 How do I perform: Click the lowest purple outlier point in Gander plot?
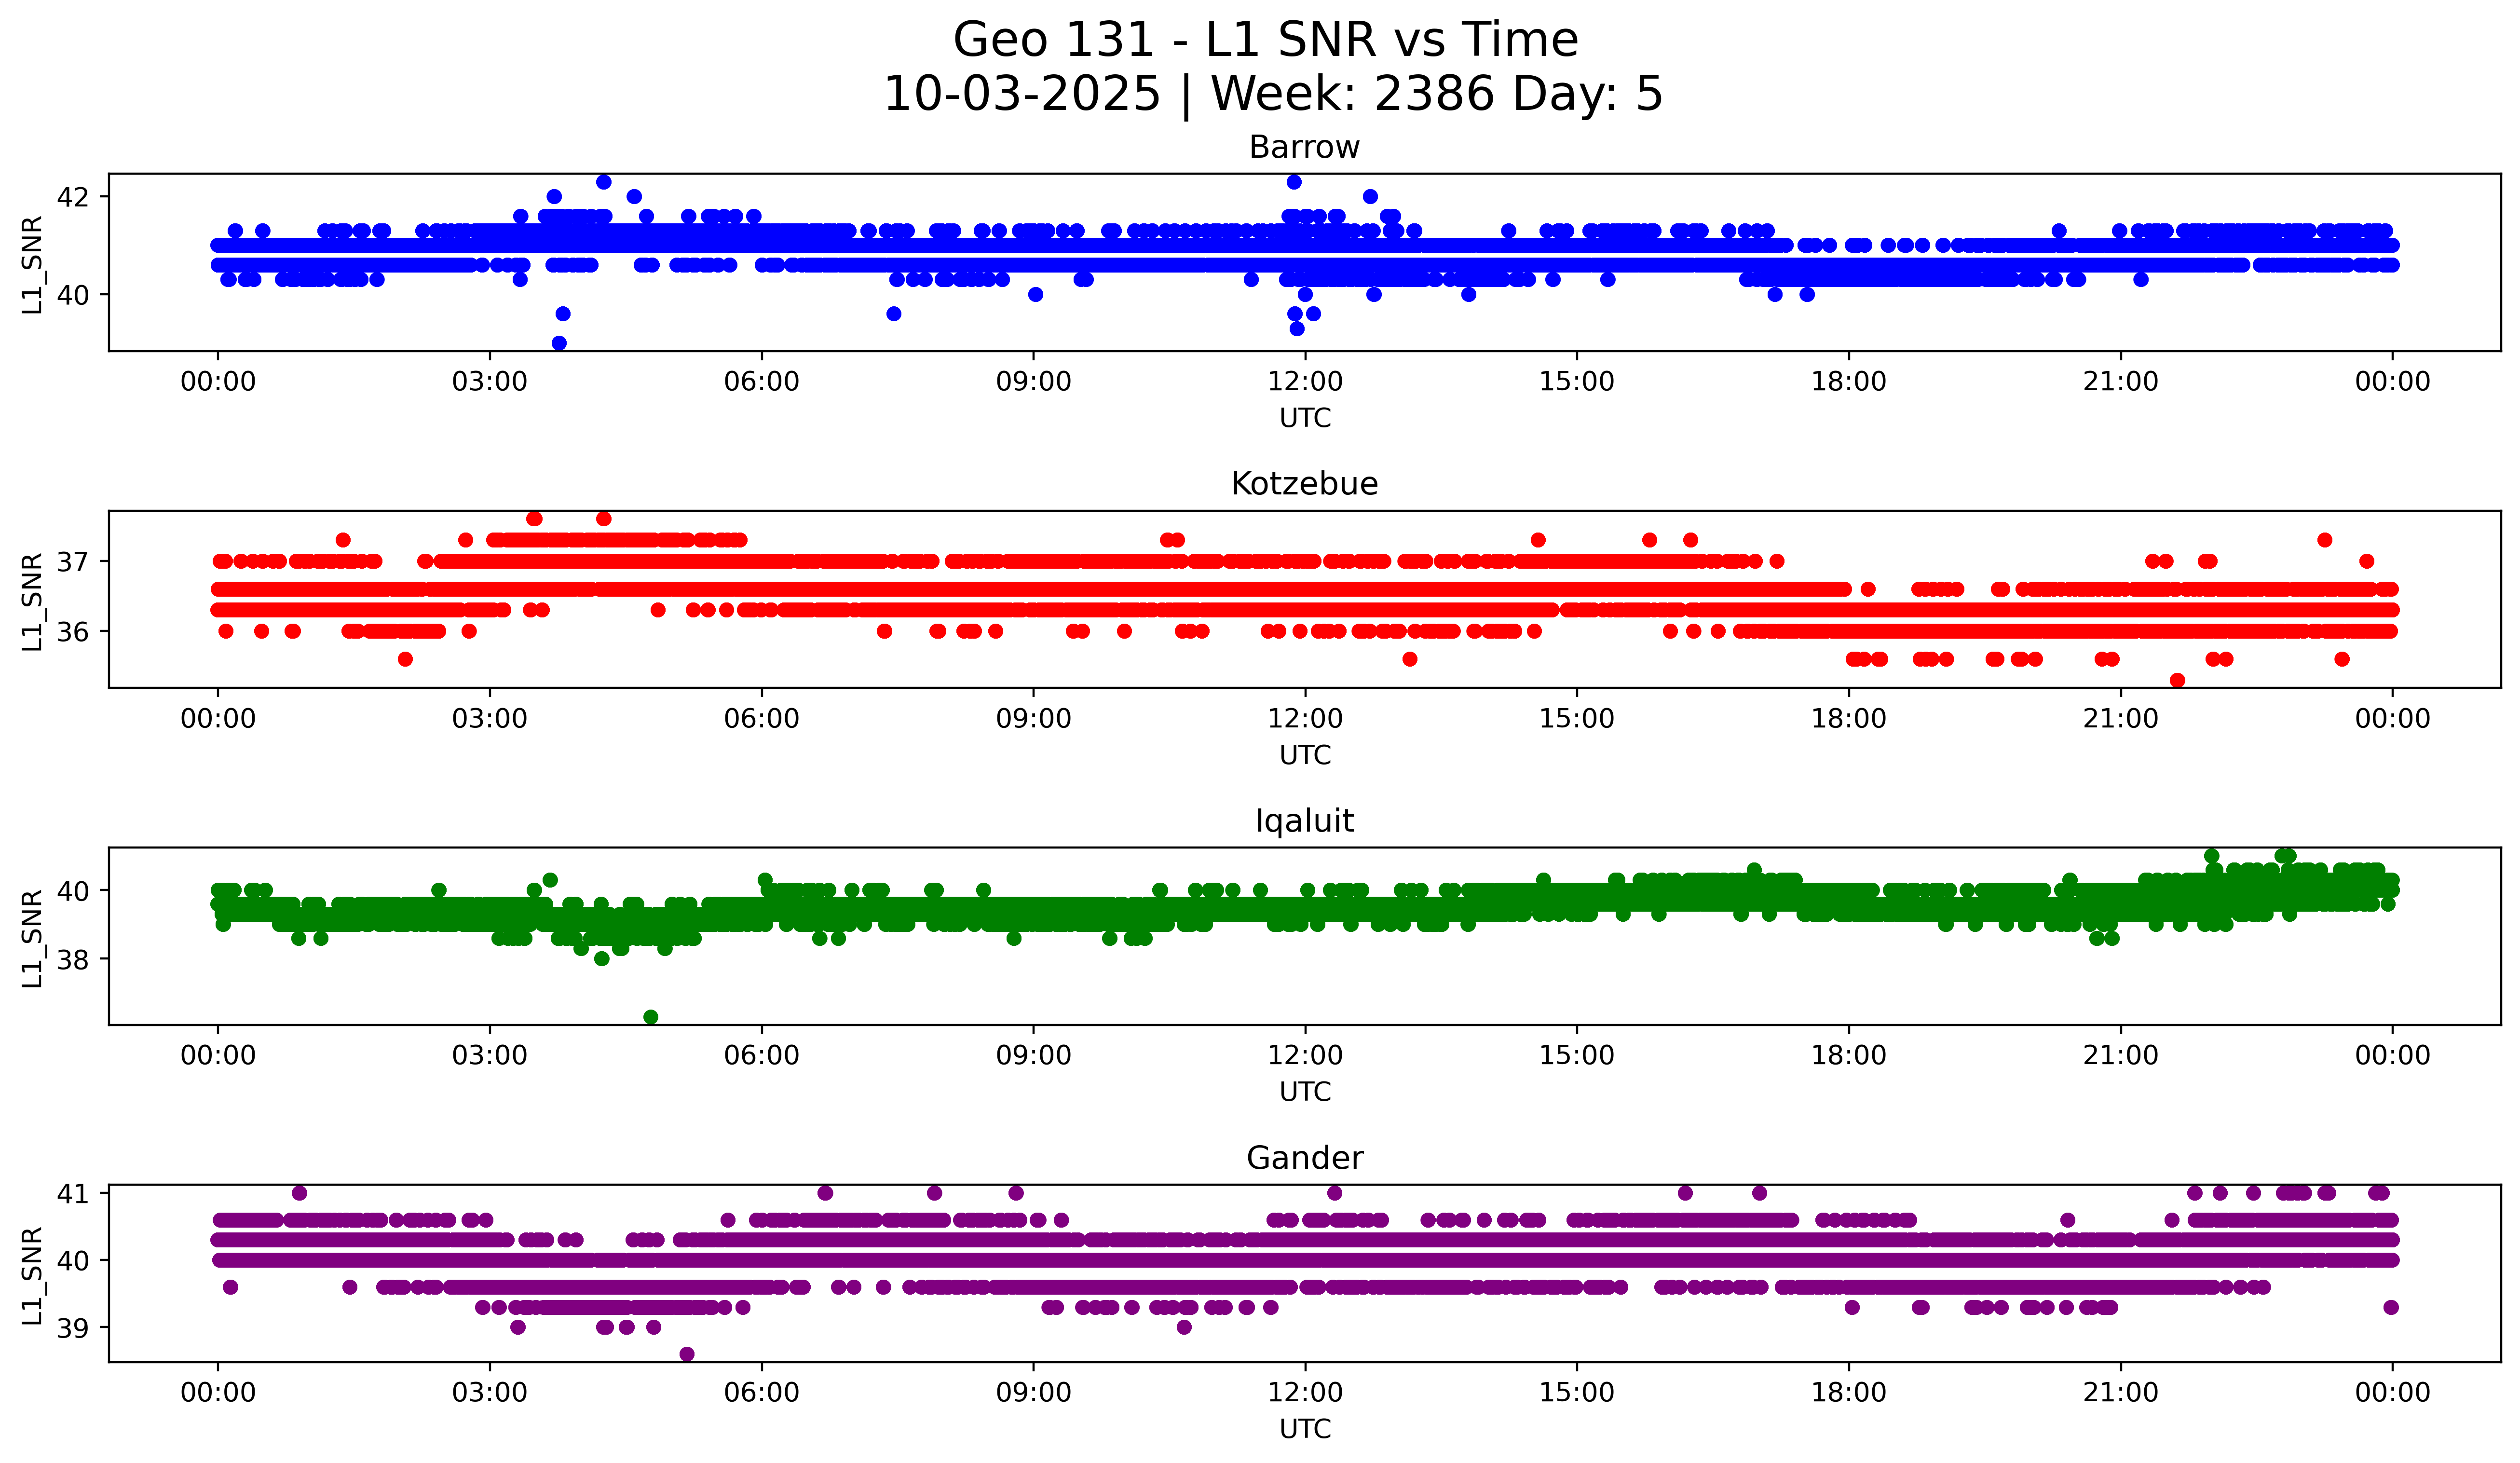687,1354
